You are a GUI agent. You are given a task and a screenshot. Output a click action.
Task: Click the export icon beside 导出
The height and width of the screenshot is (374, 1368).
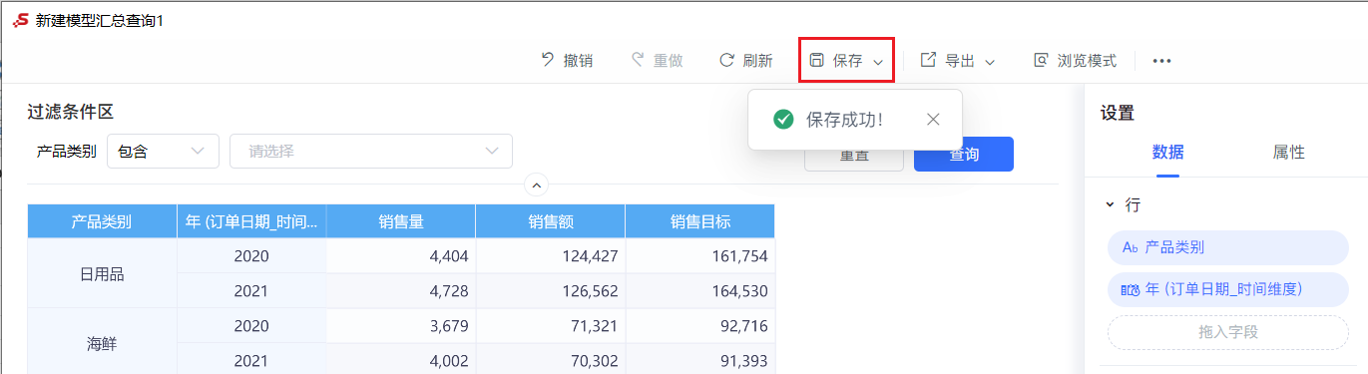(928, 60)
